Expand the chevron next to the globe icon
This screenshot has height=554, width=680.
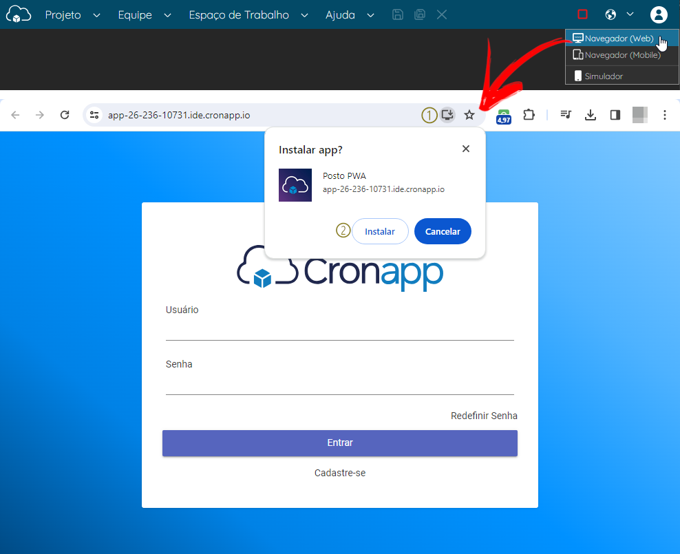(630, 14)
